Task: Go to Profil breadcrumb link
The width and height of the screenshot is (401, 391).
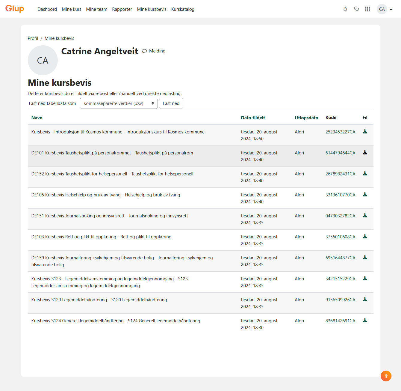Action: coord(33,38)
